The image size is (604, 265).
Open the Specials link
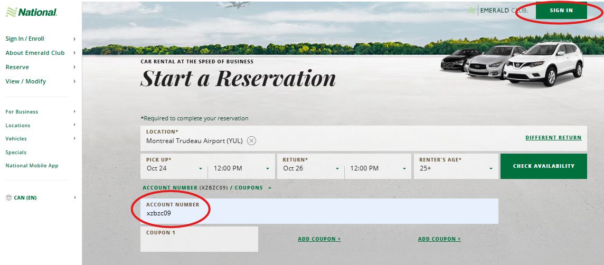[x=16, y=152]
